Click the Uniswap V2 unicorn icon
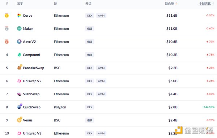217x138 pixels. [x=19, y=81]
